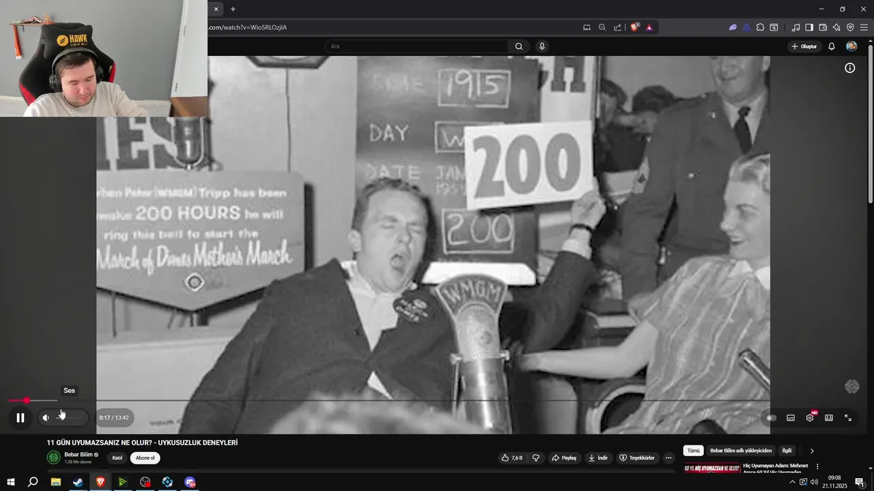Open the blue triangle extension icon
Viewport: 874px width, 491px height.
pyautogui.click(x=746, y=27)
